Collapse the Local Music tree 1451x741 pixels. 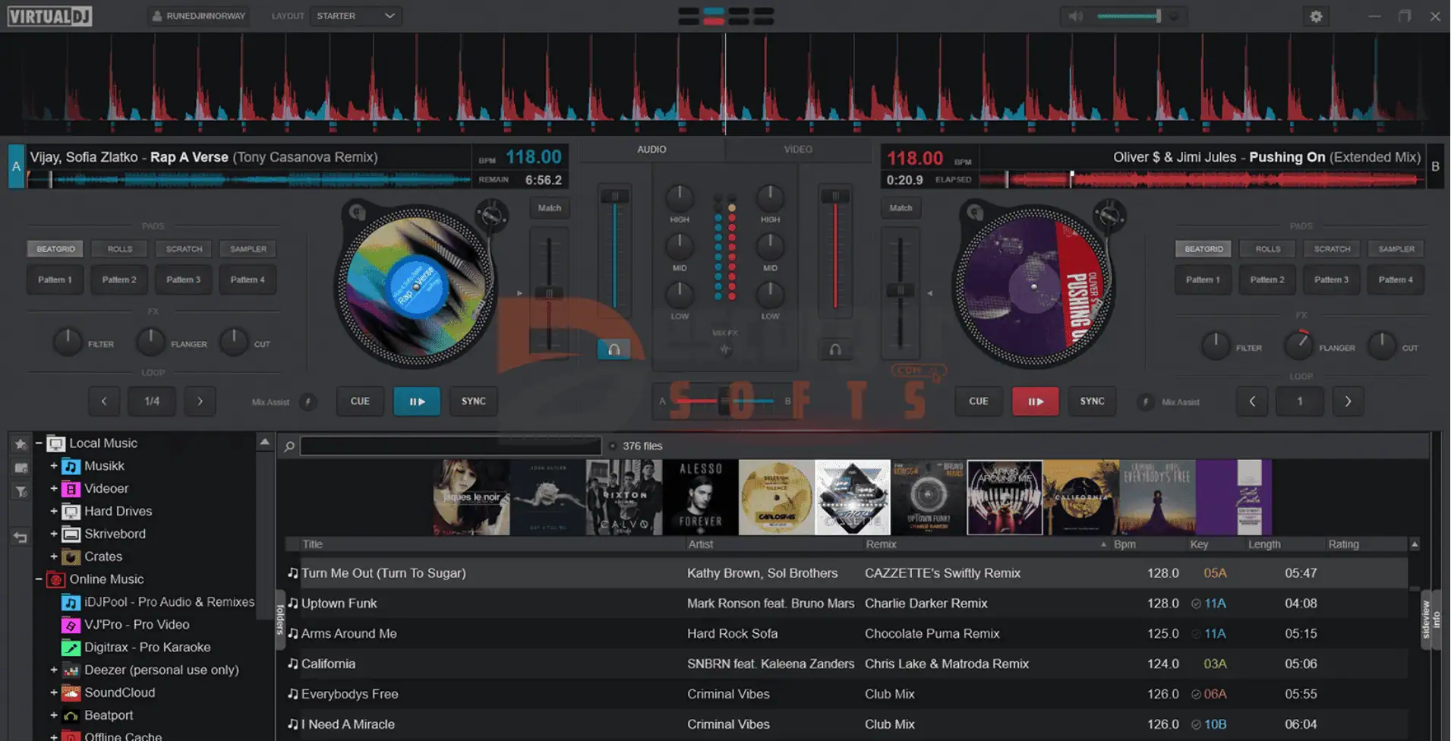tap(39, 443)
